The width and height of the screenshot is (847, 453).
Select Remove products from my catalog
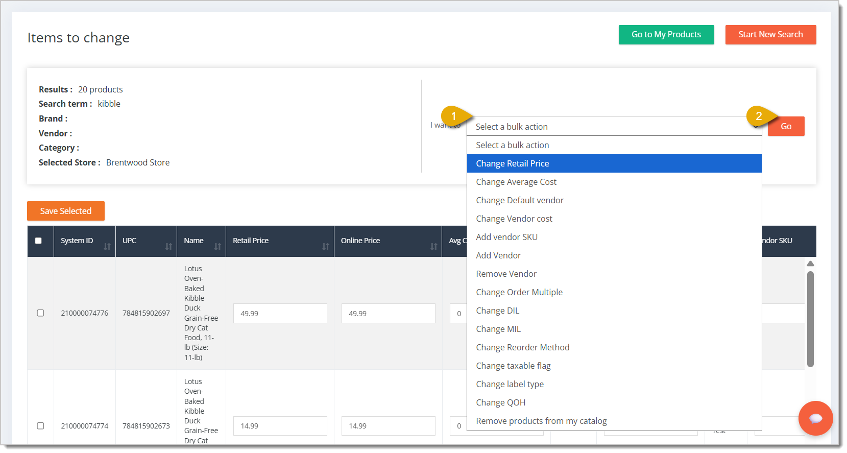pyautogui.click(x=614, y=421)
